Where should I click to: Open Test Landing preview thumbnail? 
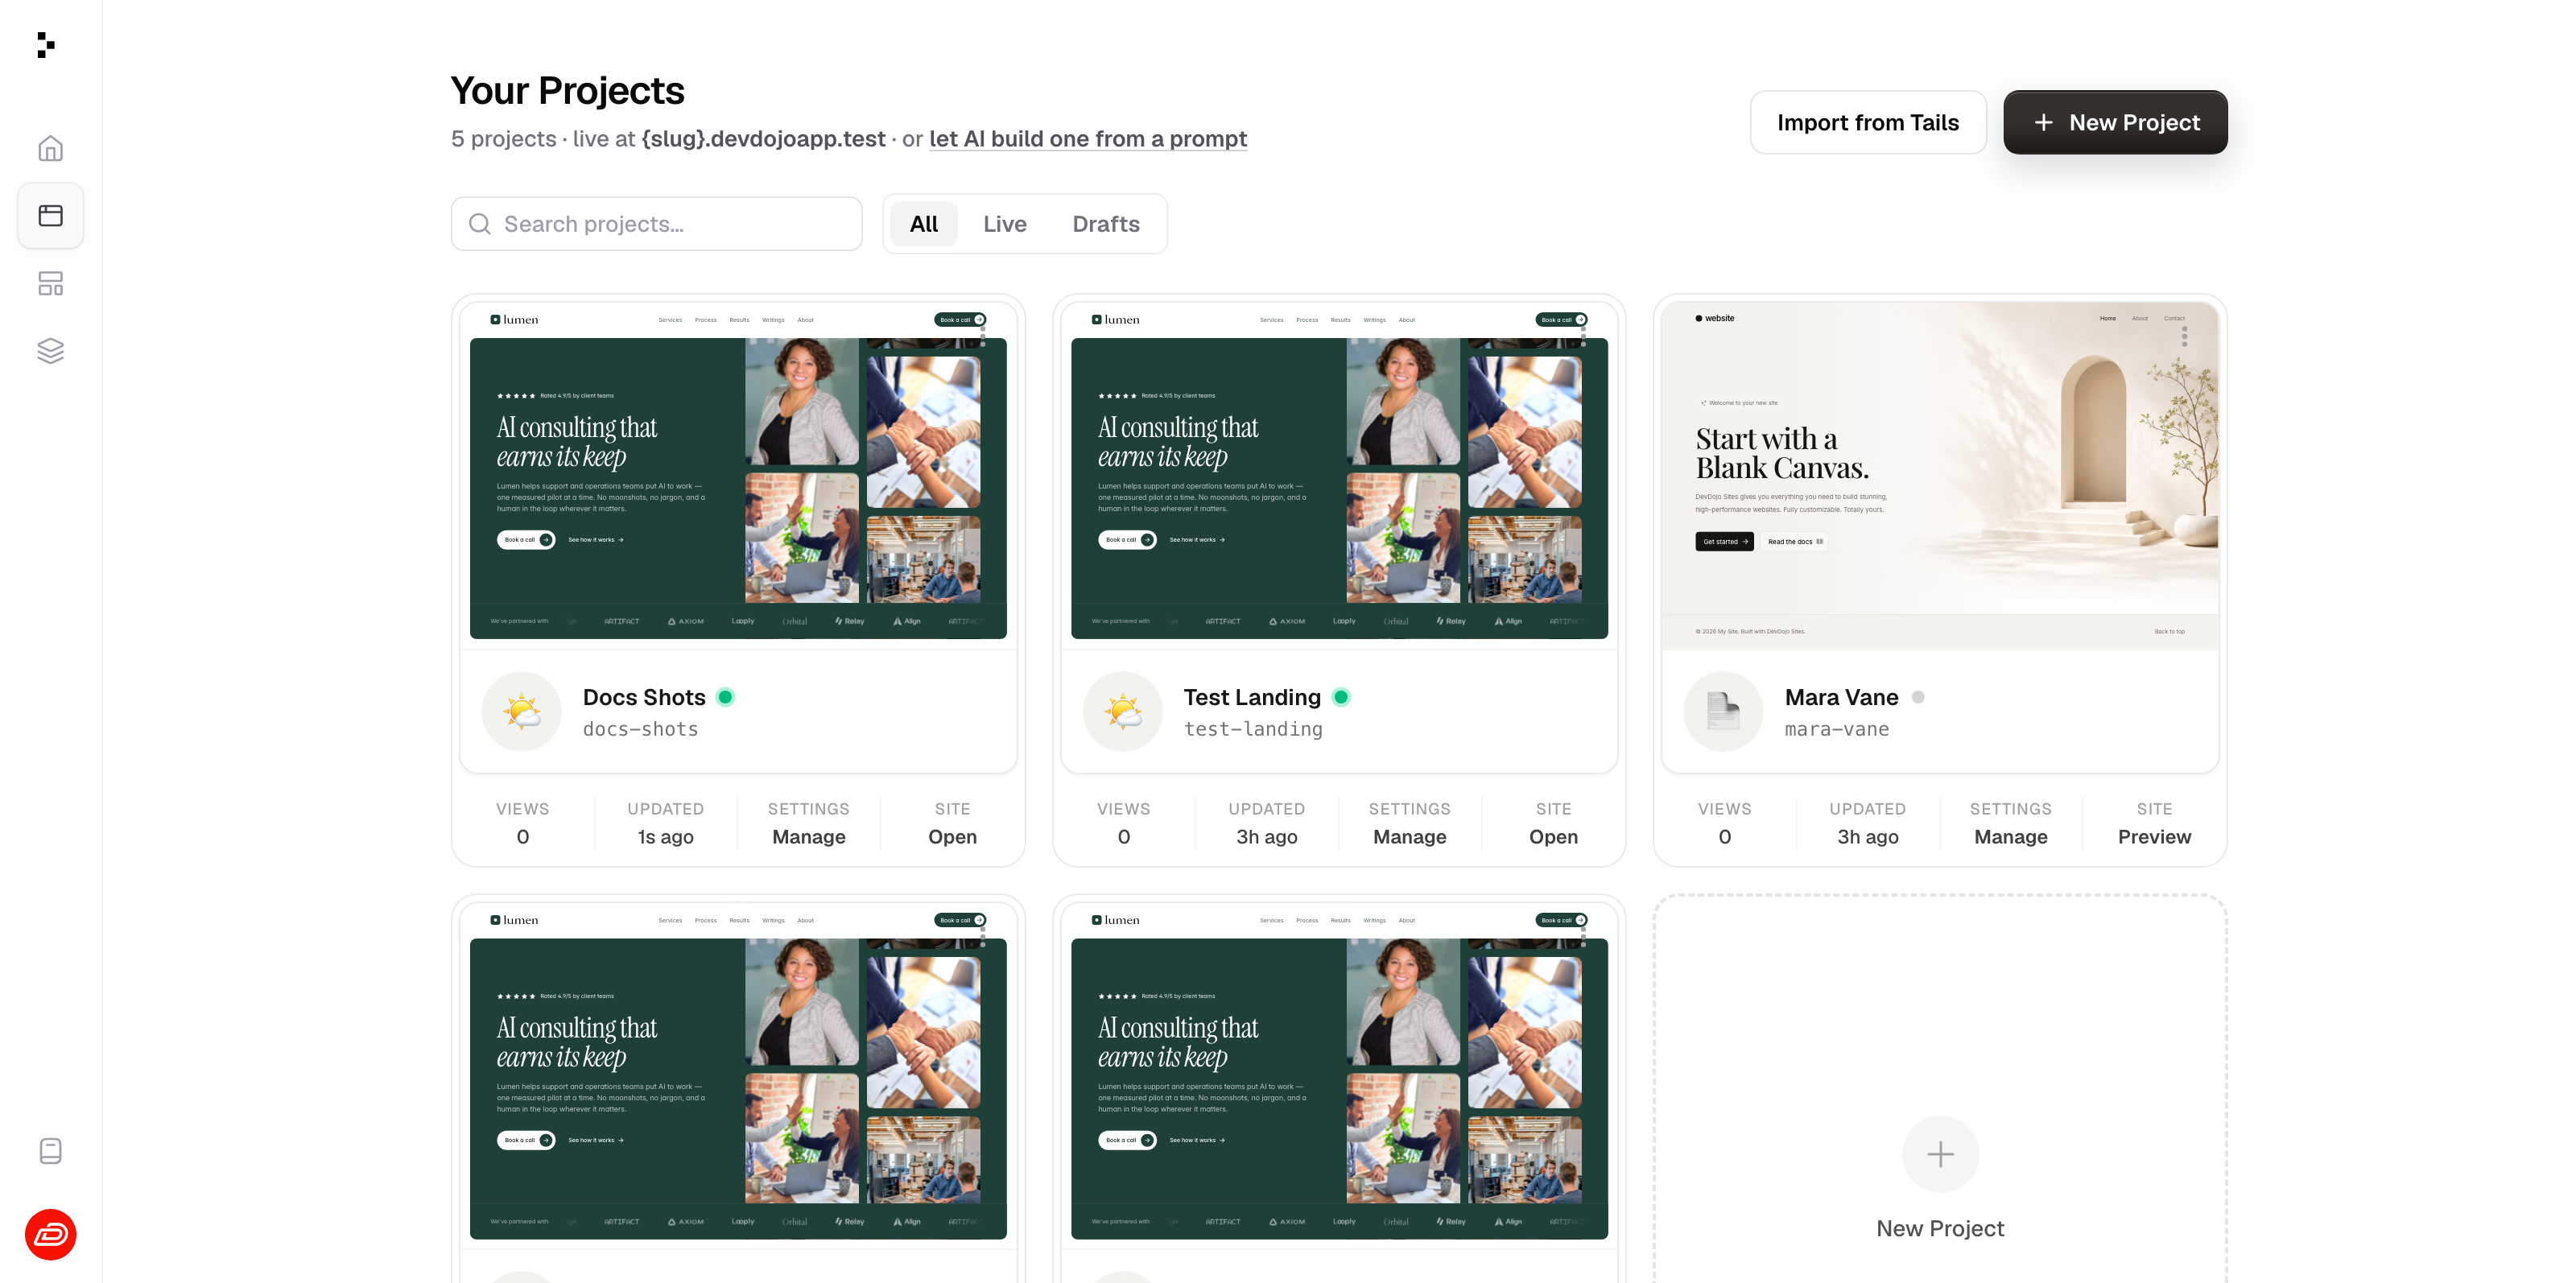pyautogui.click(x=1339, y=475)
